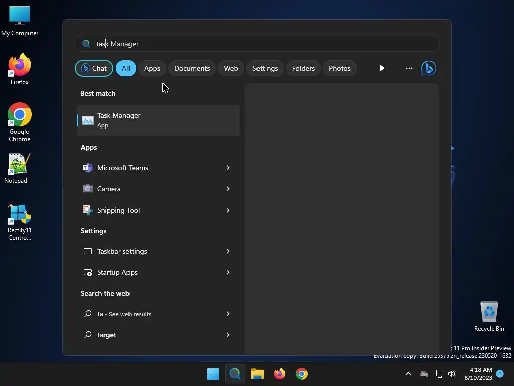This screenshot has width=514, height=386.
Task: Switch to the Photos filter tab
Action: pyautogui.click(x=340, y=68)
